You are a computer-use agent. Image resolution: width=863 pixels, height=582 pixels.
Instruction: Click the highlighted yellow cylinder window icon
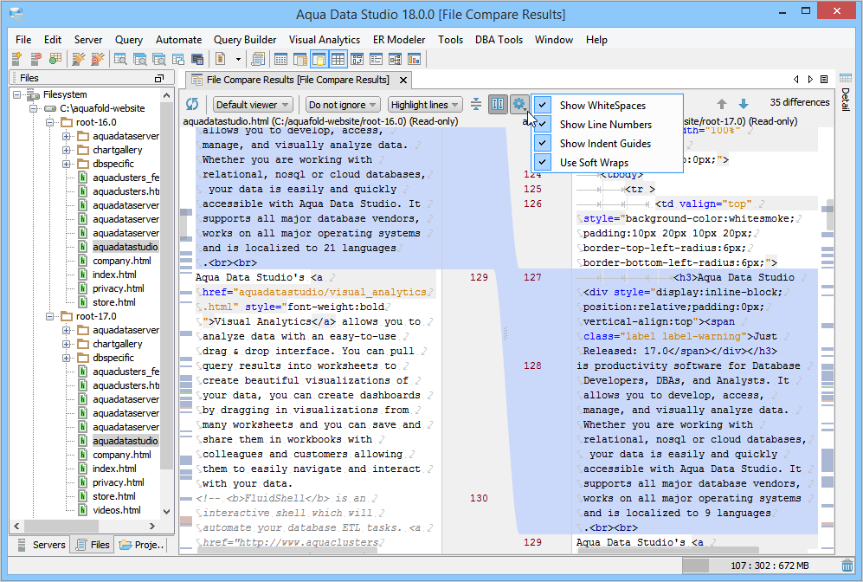pyautogui.click(x=319, y=59)
